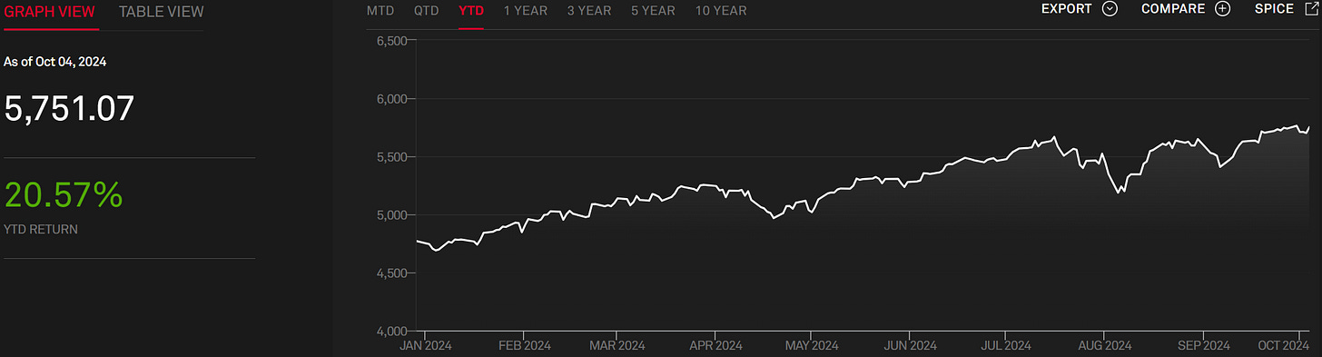Click the SPICE external link icon
Screen dimensions: 1322x357
pyautogui.click(x=1311, y=9)
